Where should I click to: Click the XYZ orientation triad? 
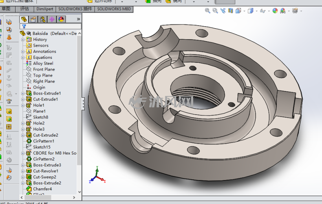[x=97, y=175]
